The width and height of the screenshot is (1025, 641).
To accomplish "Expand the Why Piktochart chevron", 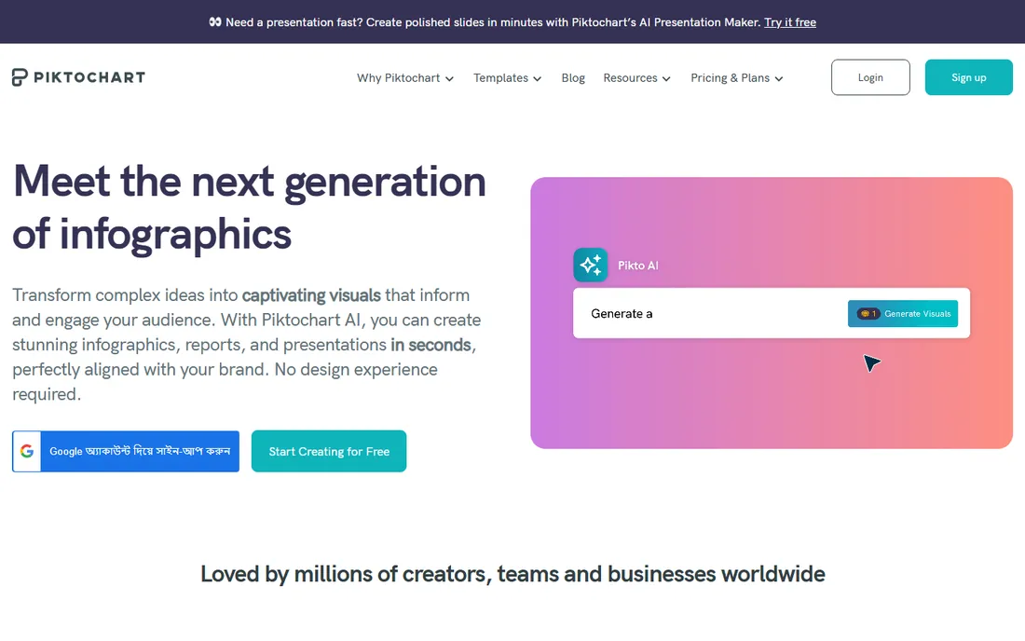I will point(450,78).
